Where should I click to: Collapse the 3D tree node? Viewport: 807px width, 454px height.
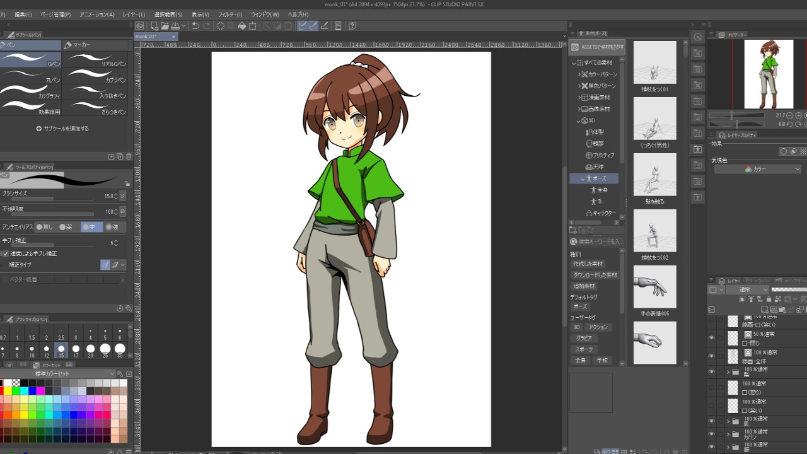pos(578,121)
